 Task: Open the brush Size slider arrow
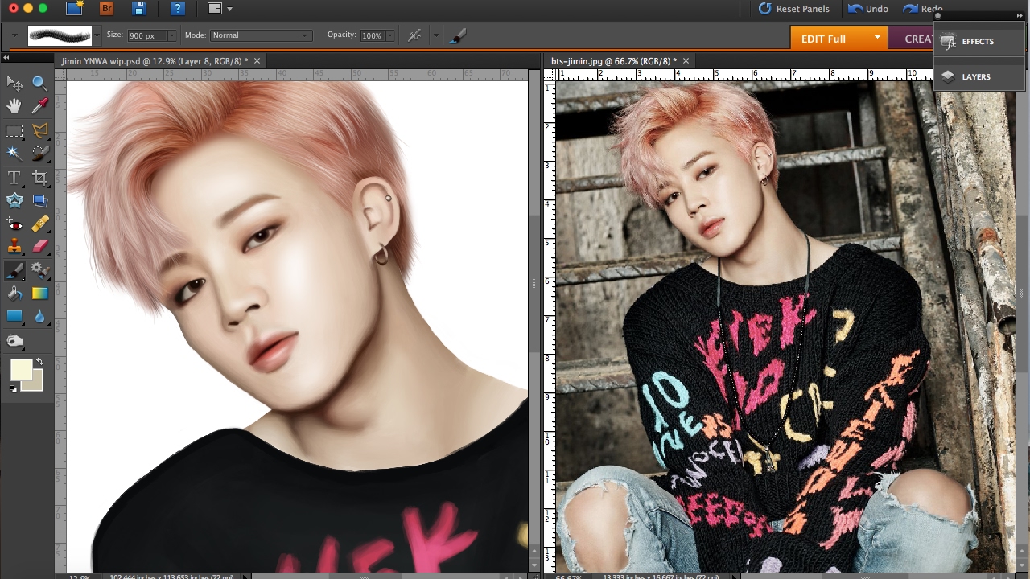tap(172, 35)
